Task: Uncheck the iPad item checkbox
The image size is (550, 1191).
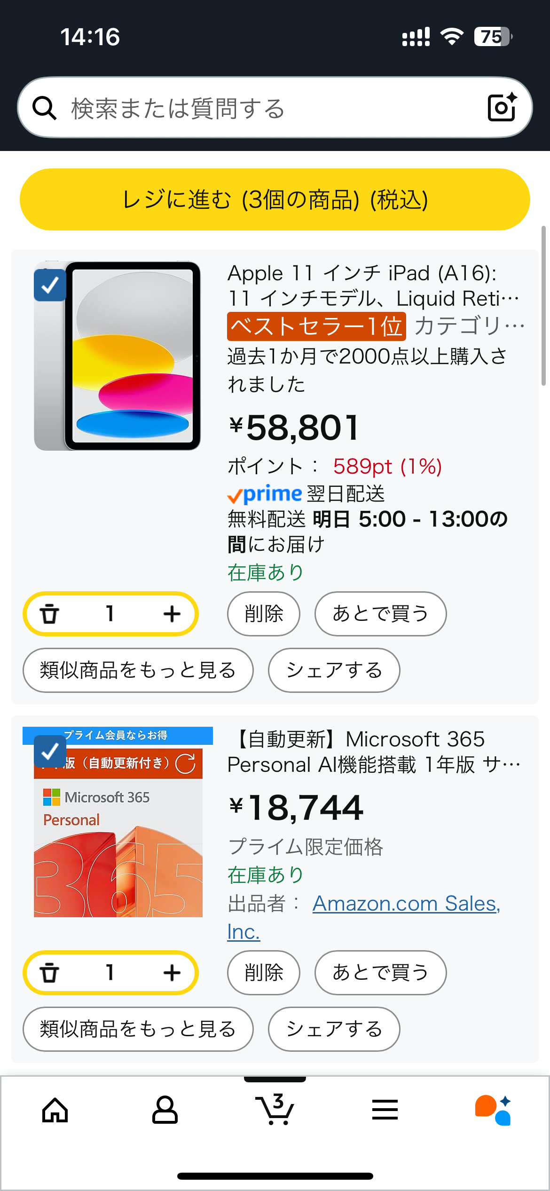Action: [x=50, y=285]
